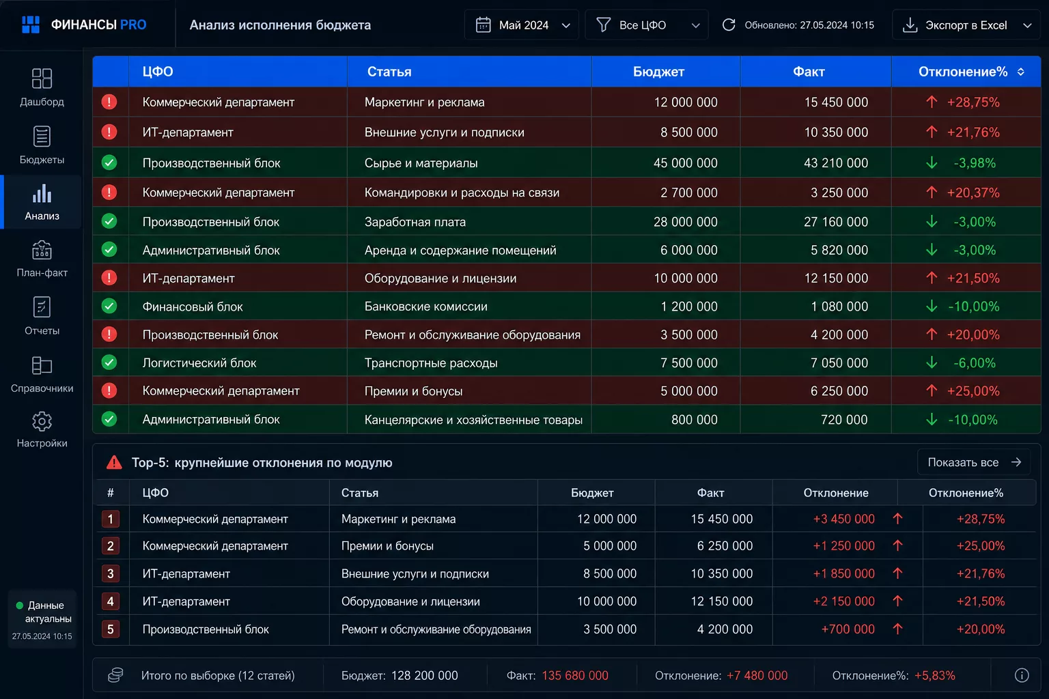
Task: Open Экспорт в Excel dropdown
Action: [x=966, y=25]
